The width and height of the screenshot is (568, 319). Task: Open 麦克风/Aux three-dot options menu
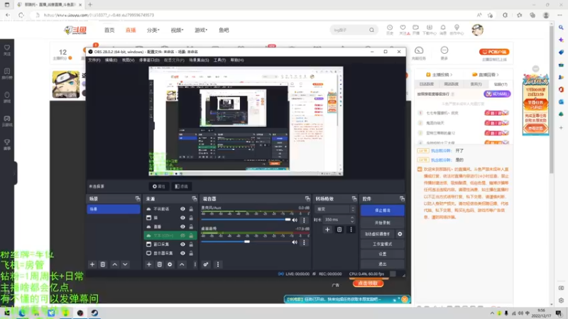[304, 220]
